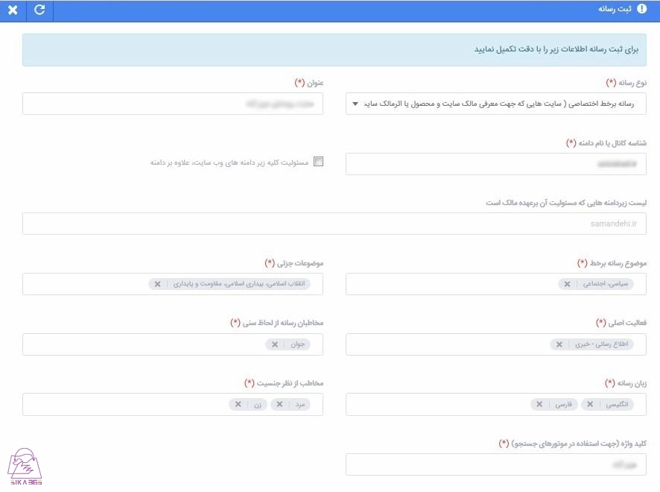Delete the اطلاع رسانی - خبری activity tag
Screen dimensions: 660x492
click(559, 344)
